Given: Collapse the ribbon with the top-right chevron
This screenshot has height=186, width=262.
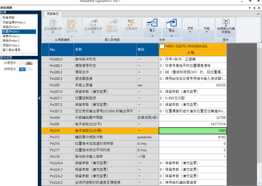Looking at the screenshot, I should [x=258, y=14].
